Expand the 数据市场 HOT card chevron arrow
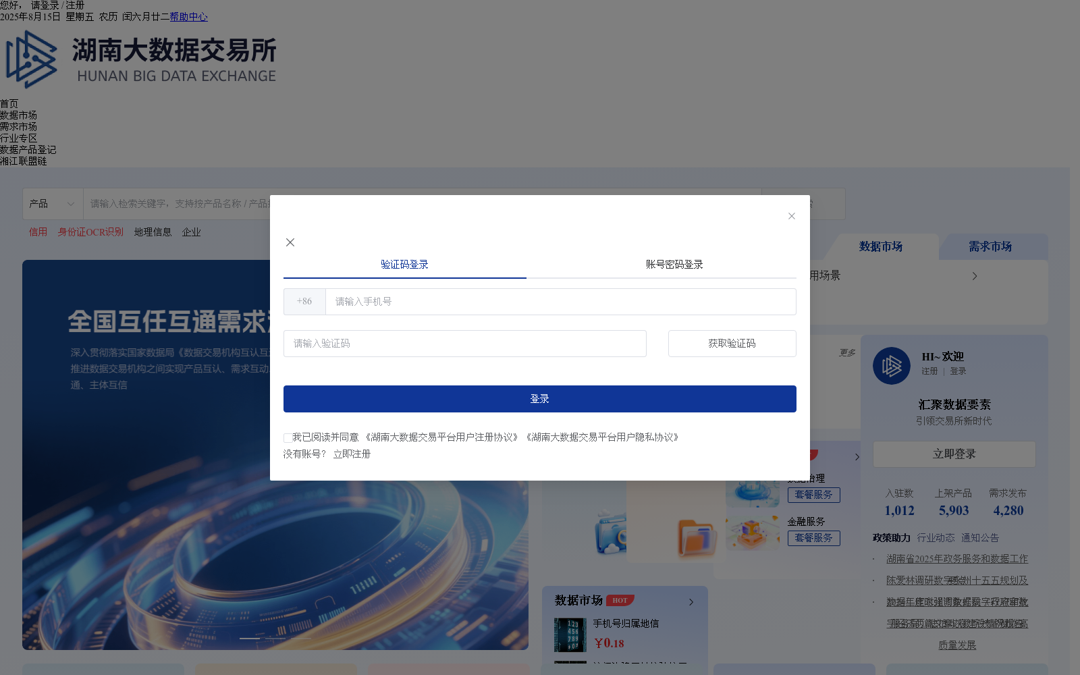This screenshot has width=1080, height=675. pos(691,602)
